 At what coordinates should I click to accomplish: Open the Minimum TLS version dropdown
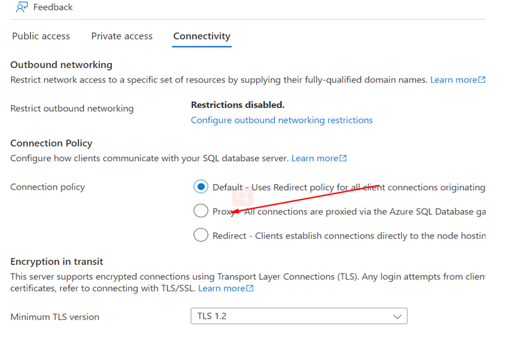(299, 316)
